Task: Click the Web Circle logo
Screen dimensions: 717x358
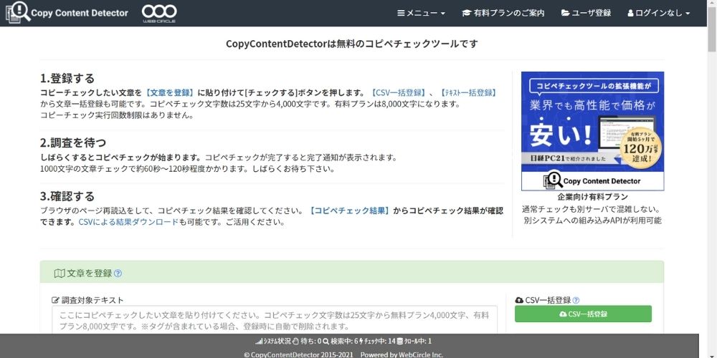Action: [x=159, y=12]
